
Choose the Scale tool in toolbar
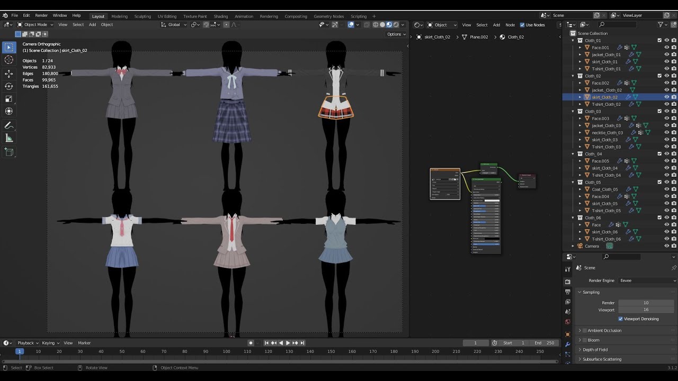click(x=8, y=99)
